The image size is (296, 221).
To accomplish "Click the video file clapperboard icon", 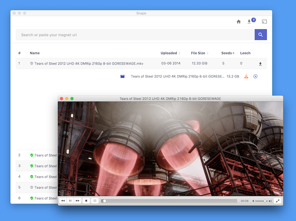I will click(x=123, y=76).
